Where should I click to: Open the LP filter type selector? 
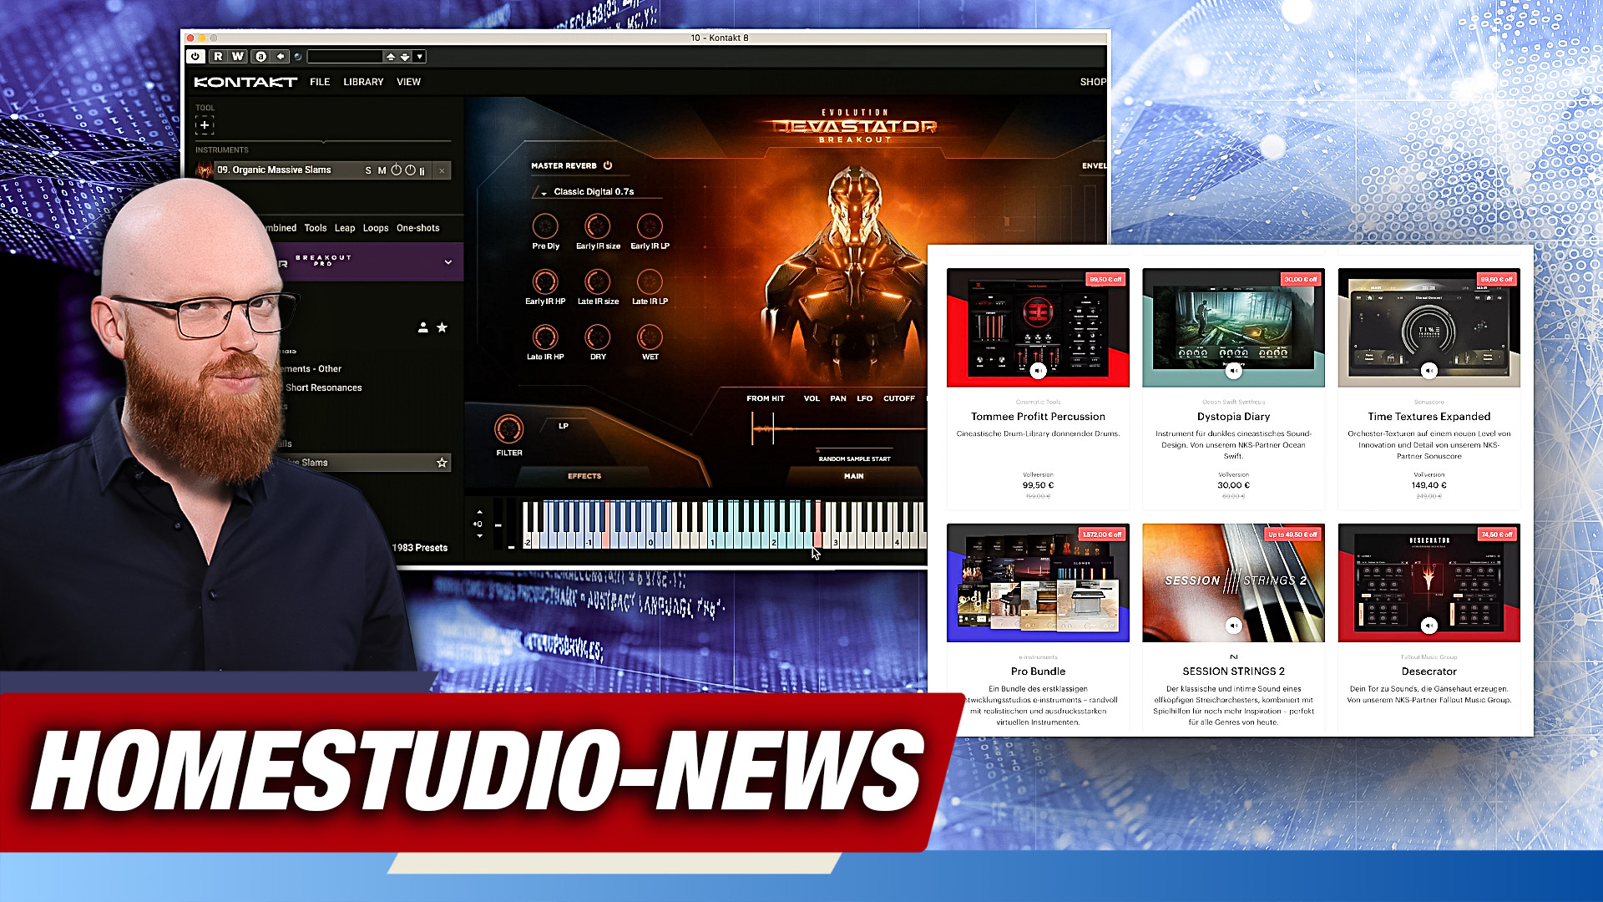point(564,426)
